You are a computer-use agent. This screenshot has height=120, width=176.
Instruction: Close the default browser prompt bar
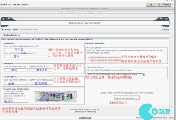(173, 5)
